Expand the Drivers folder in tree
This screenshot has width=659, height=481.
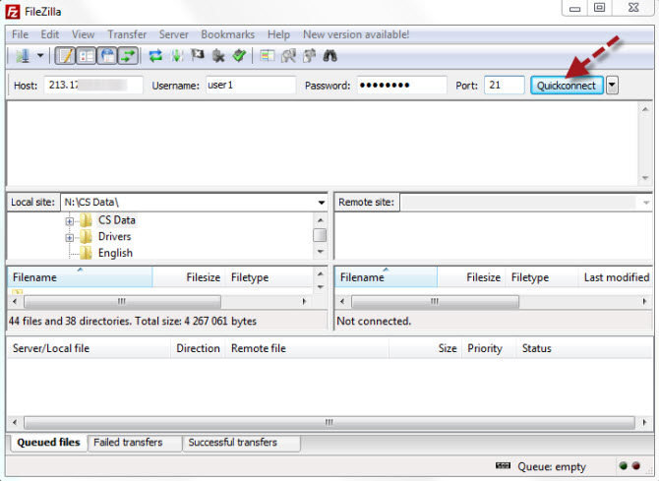(70, 237)
